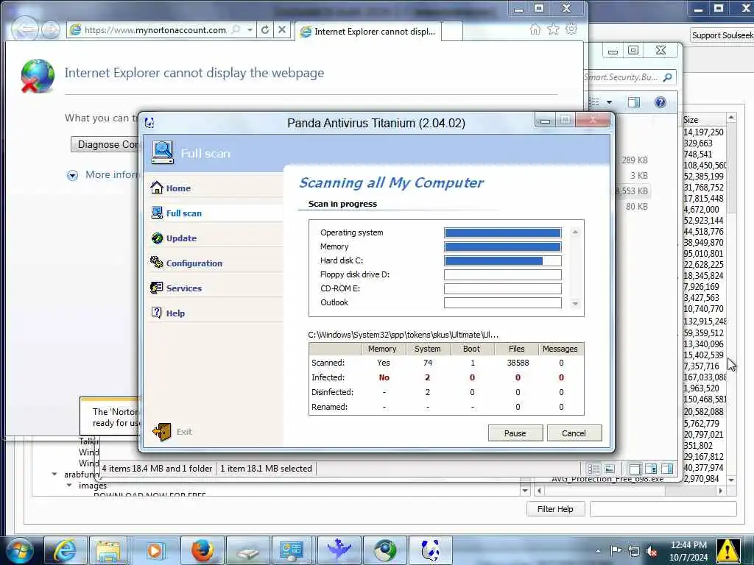Click the Memory scan progress bar

pos(502,246)
